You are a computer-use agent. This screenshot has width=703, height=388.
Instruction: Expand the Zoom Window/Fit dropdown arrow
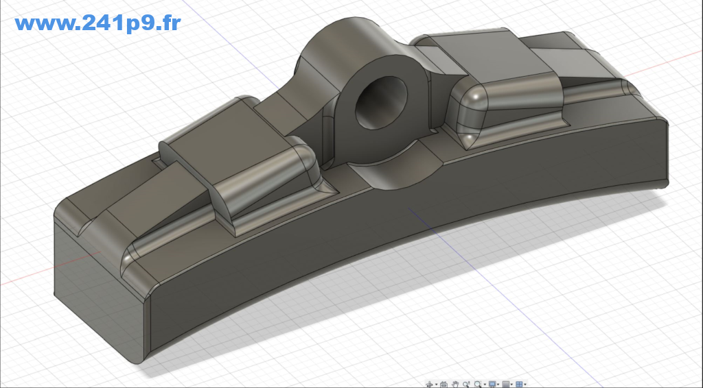(x=485, y=385)
